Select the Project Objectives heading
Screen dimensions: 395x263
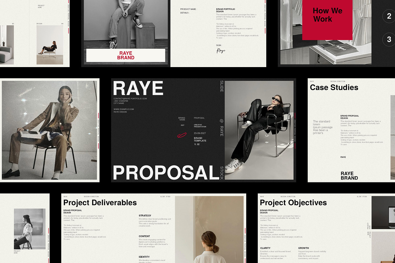(294, 203)
